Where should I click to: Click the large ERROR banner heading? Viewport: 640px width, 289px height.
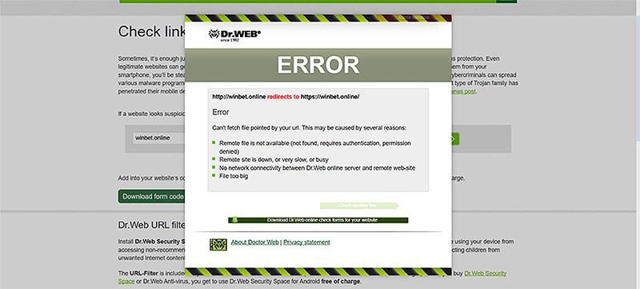(x=318, y=65)
